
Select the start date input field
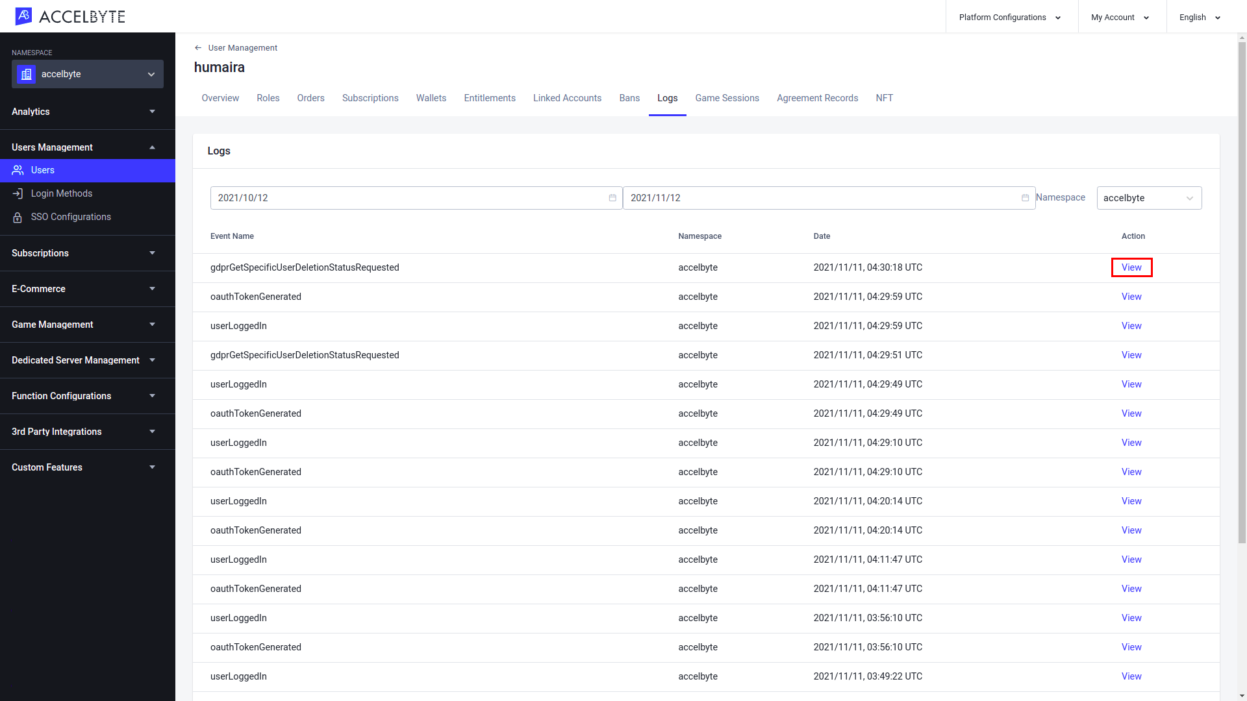(416, 198)
